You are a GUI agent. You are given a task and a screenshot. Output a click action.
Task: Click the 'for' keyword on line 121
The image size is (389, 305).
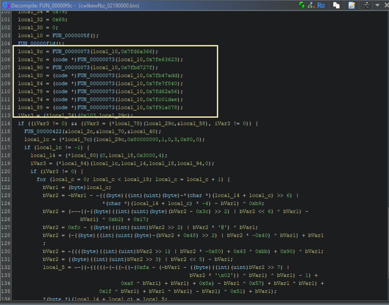[x=41, y=179]
